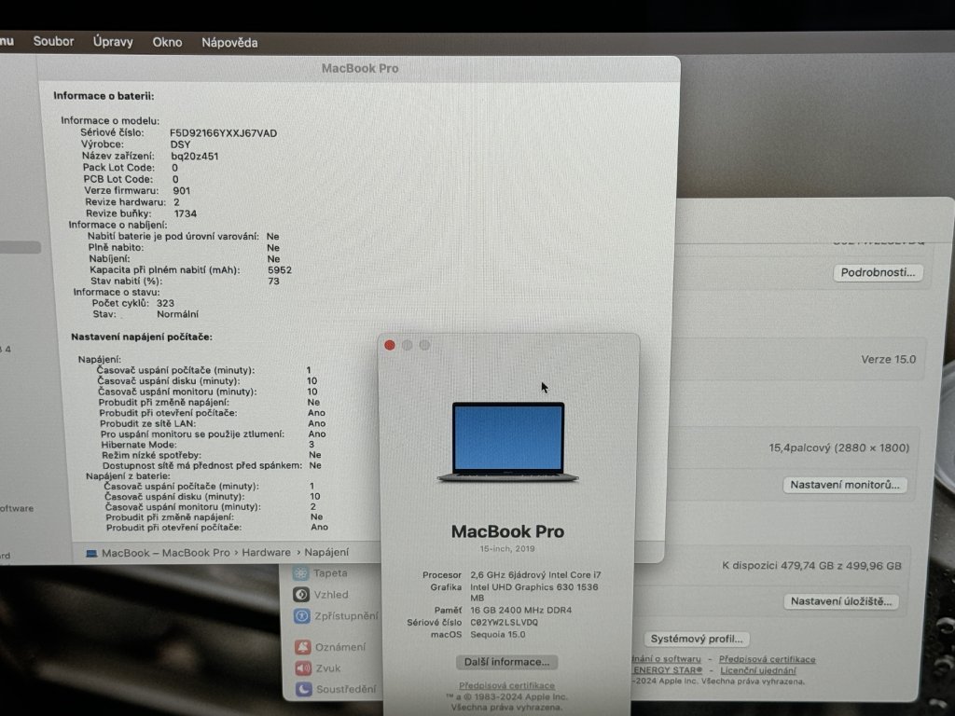Viewport: 955px width, 716px height.
Task: Select memory text 16 GB 2400 MHz DDR4
Action: click(520, 610)
